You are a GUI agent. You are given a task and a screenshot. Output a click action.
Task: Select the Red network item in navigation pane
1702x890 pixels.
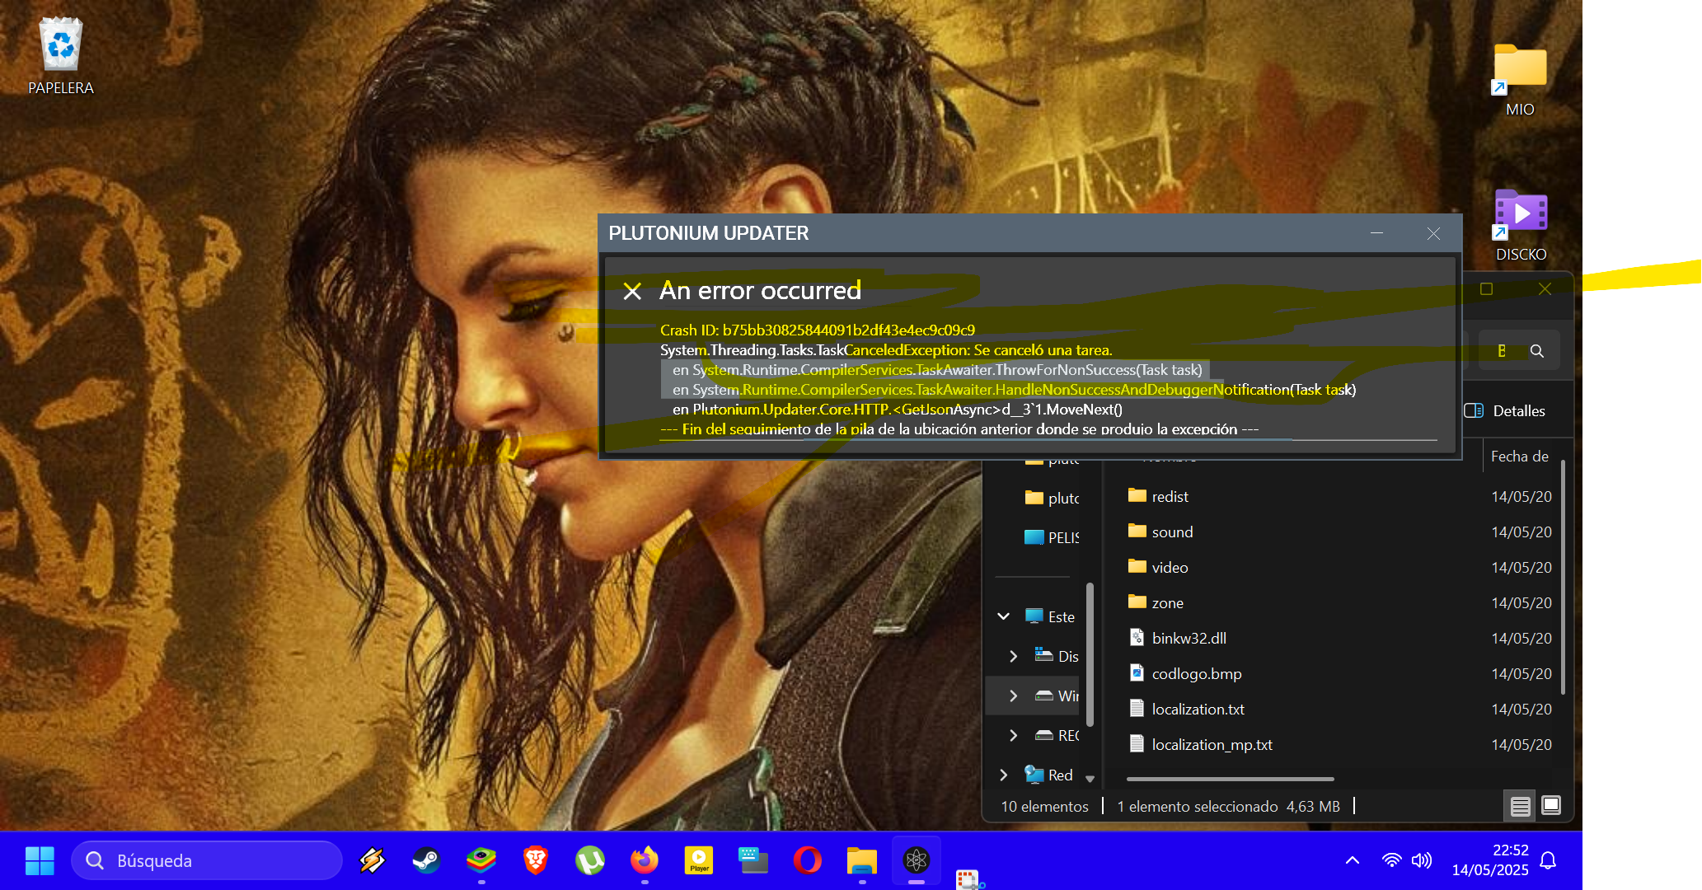coord(1048,775)
